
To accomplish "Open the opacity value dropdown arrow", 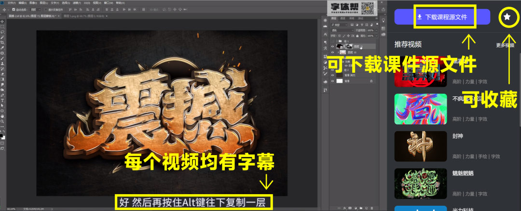I will pos(376,30).
